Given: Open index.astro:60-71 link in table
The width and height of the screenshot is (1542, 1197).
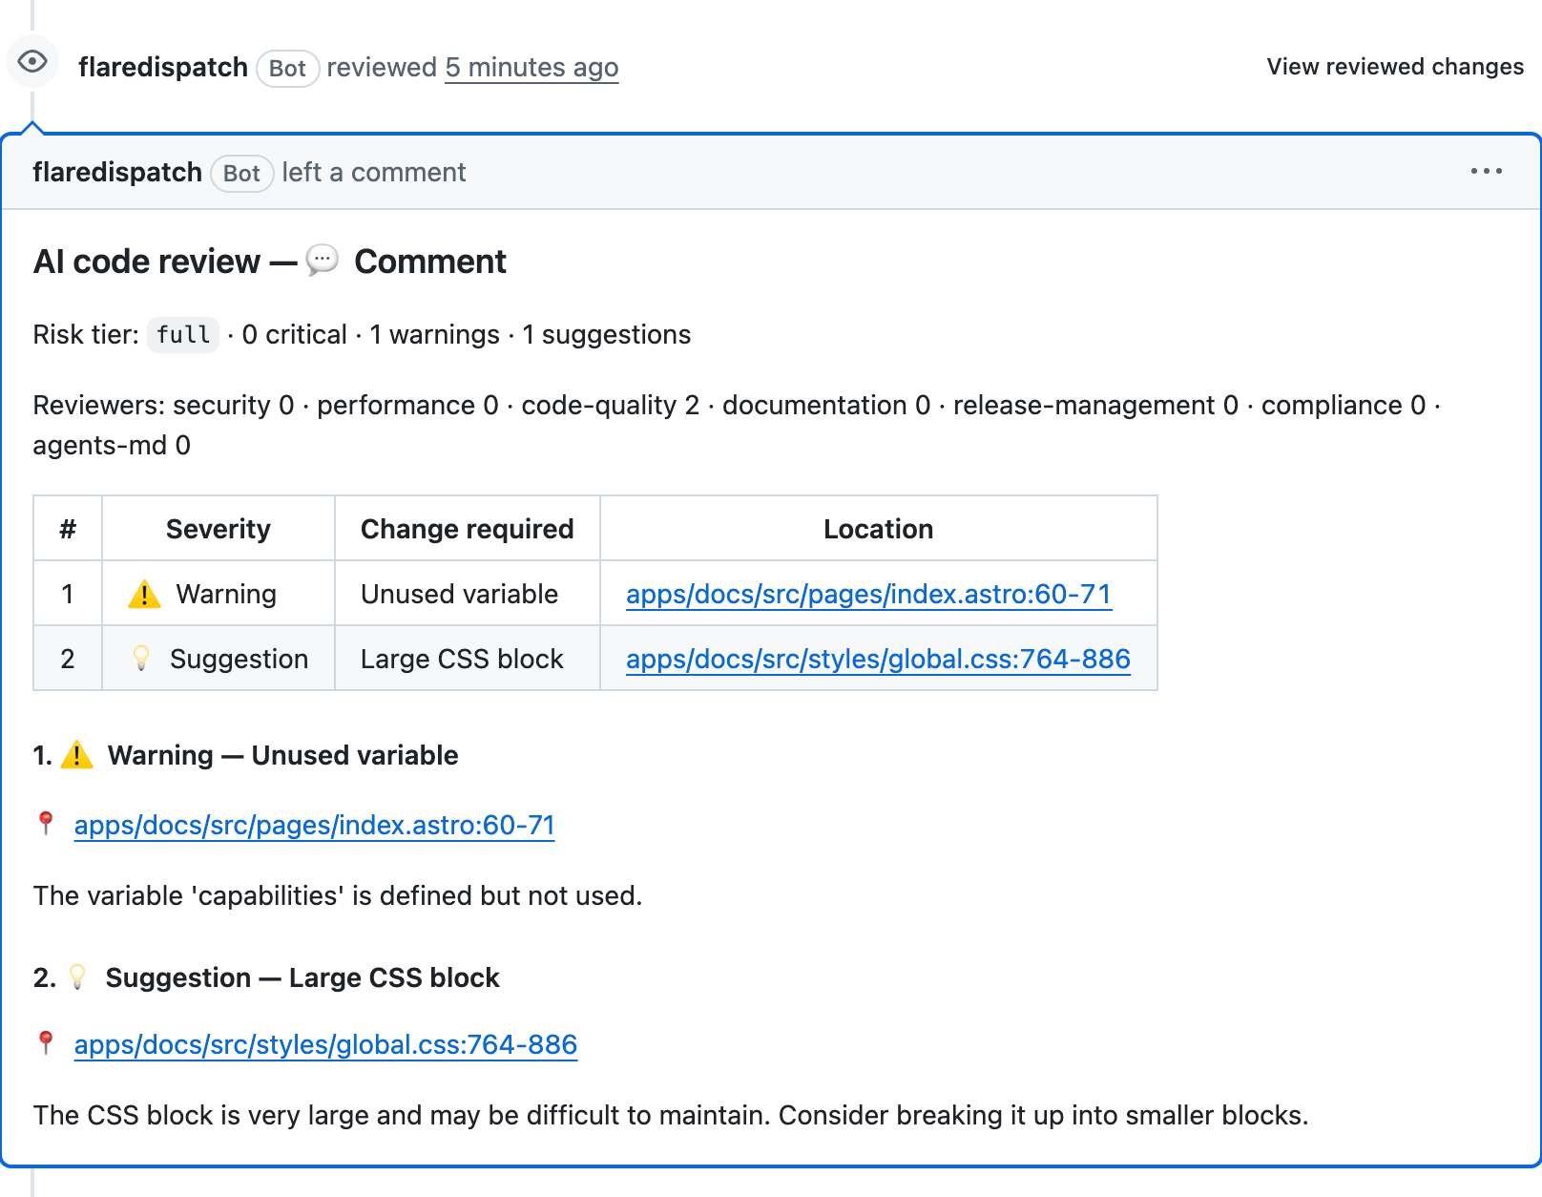Looking at the screenshot, I should [x=868, y=594].
